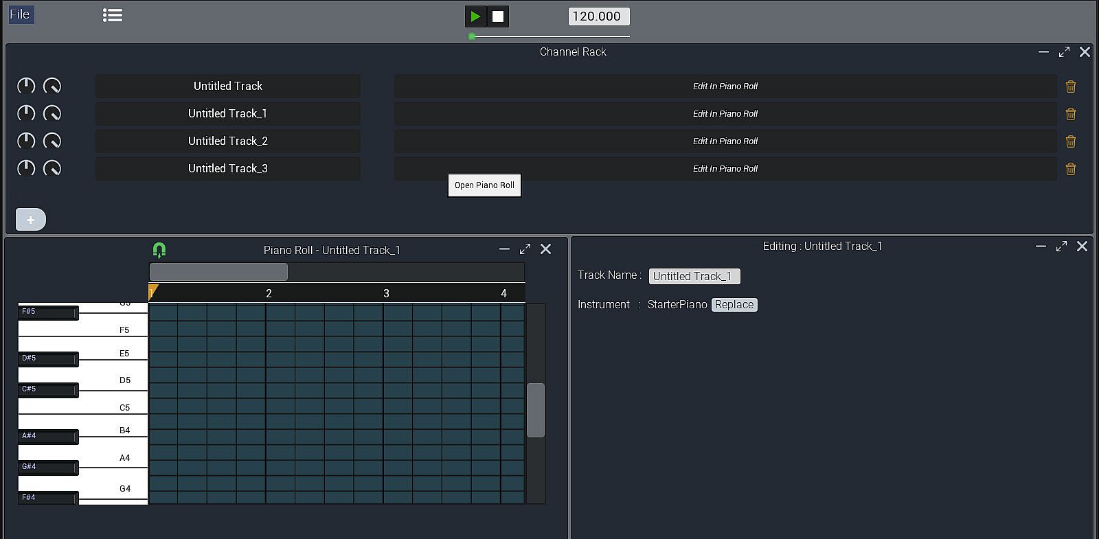1099x539 pixels.
Task: Click the Track Name input field
Action: point(694,276)
